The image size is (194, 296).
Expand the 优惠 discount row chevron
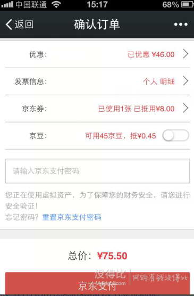tap(185, 54)
